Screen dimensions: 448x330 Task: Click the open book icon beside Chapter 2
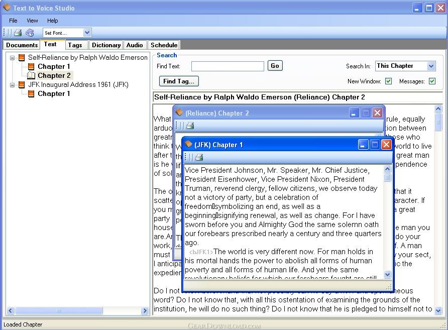[31, 75]
